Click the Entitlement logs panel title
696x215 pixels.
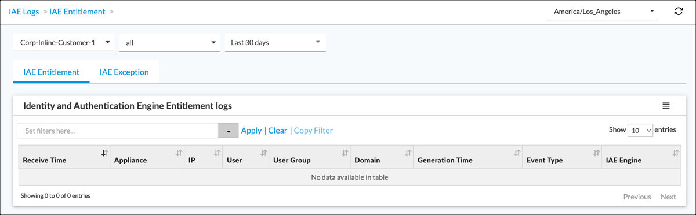[128, 106]
